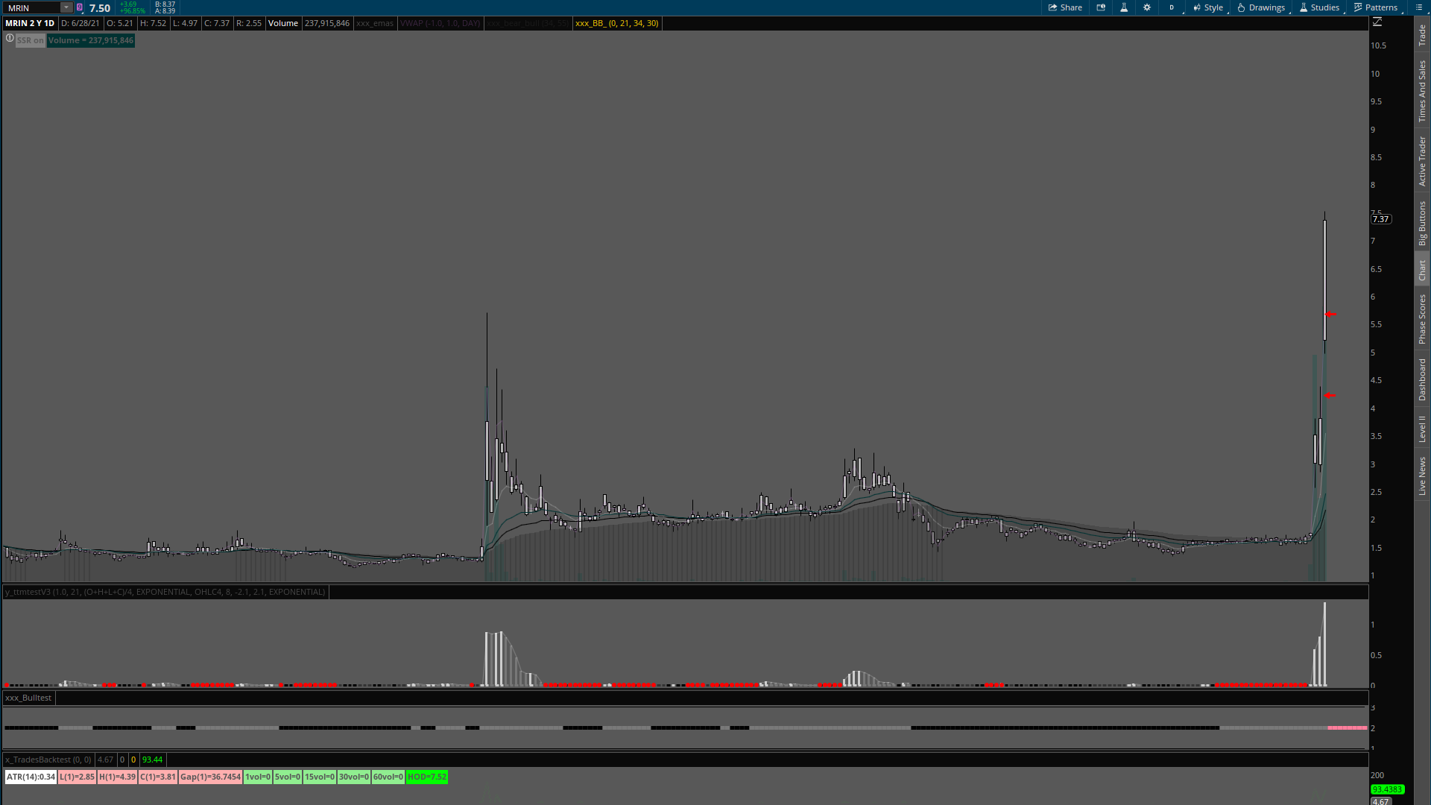Open the chart alert notification icon
This screenshot has width=1431, height=805.
(1101, 7)
